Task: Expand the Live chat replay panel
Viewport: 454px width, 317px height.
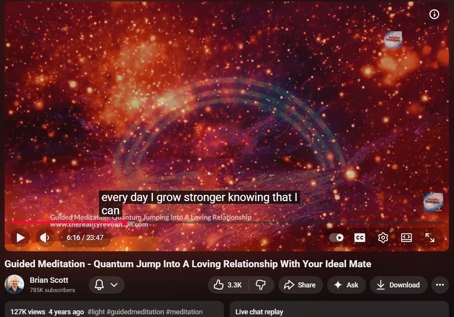Action: (x=259, y=312)
